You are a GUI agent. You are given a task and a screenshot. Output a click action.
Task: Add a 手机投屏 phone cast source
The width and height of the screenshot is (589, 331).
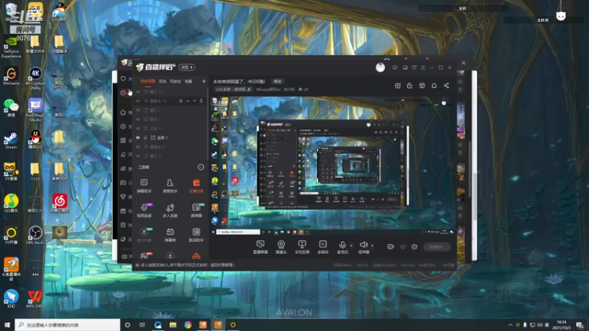click(302, 247)
